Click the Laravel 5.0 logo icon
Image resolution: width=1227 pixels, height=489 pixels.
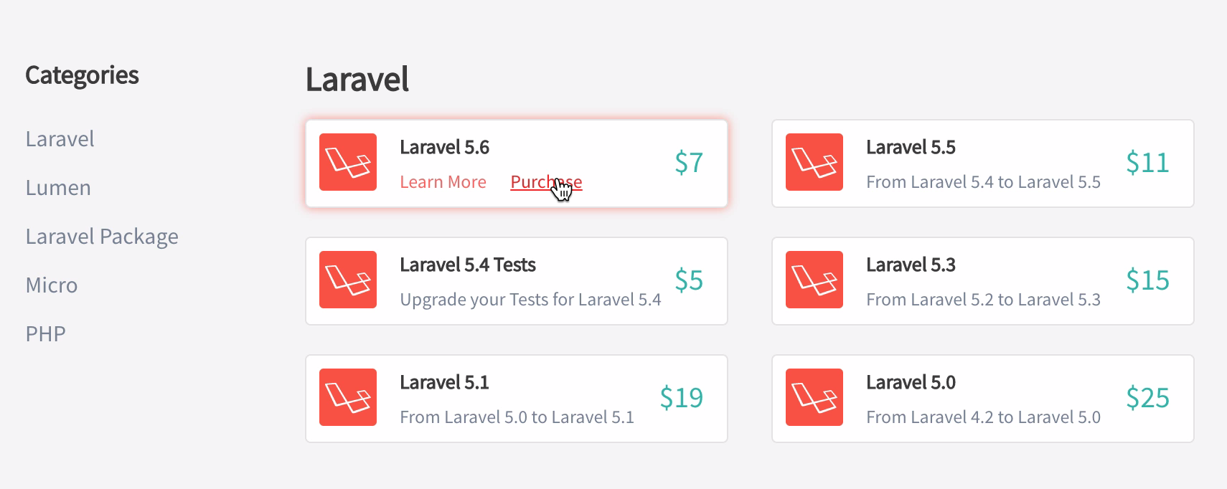tap(814, 397)
